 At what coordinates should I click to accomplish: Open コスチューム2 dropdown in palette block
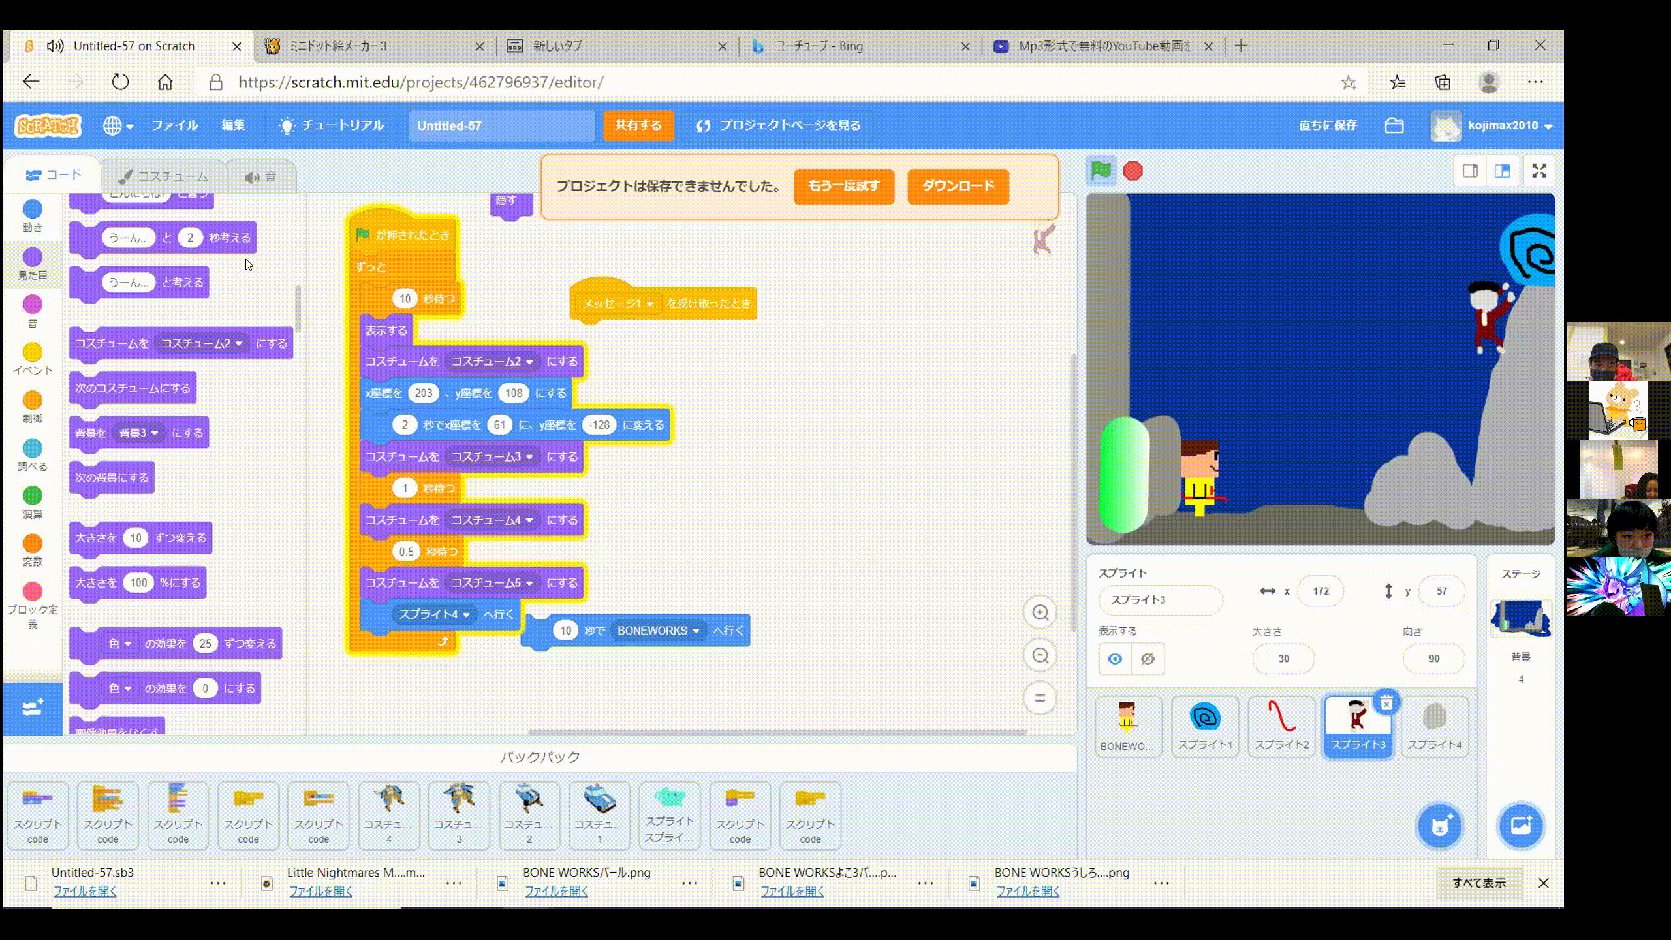(202, 343)
